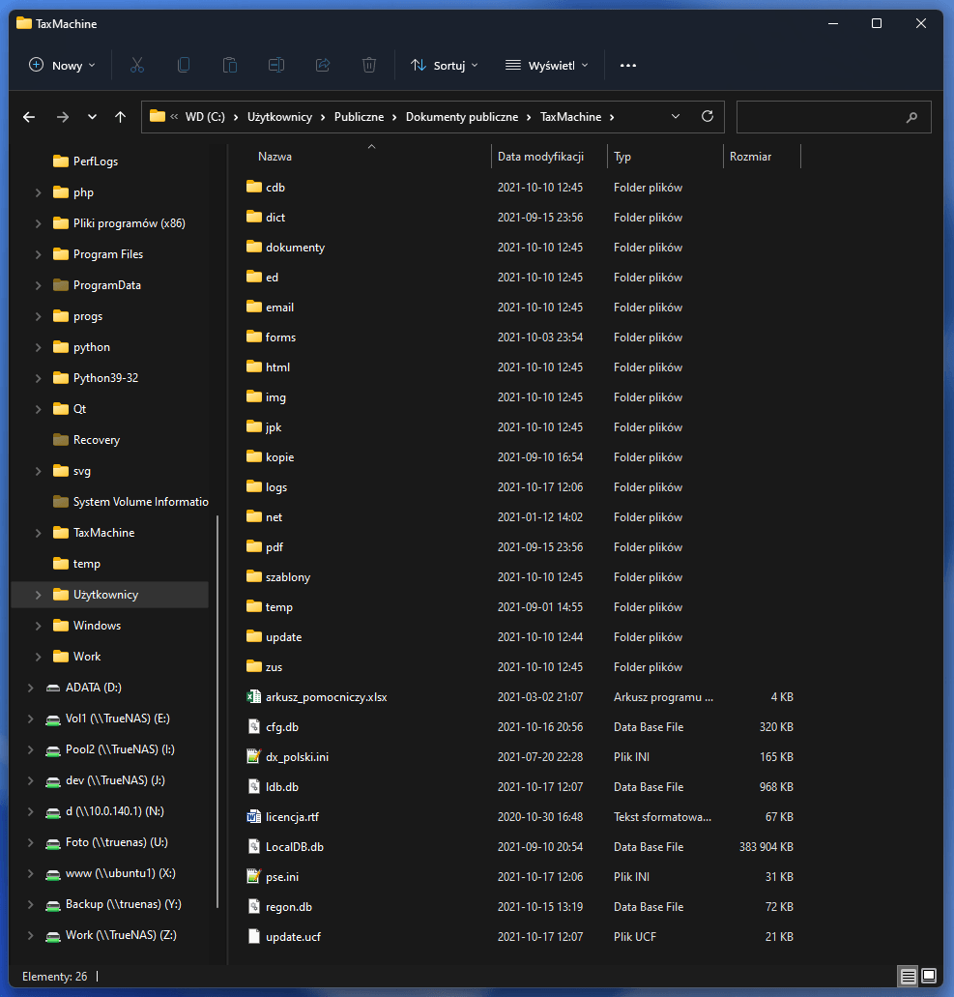Select the LocalDB.db file
The image size is (954, 997).
tap(295, 847)
